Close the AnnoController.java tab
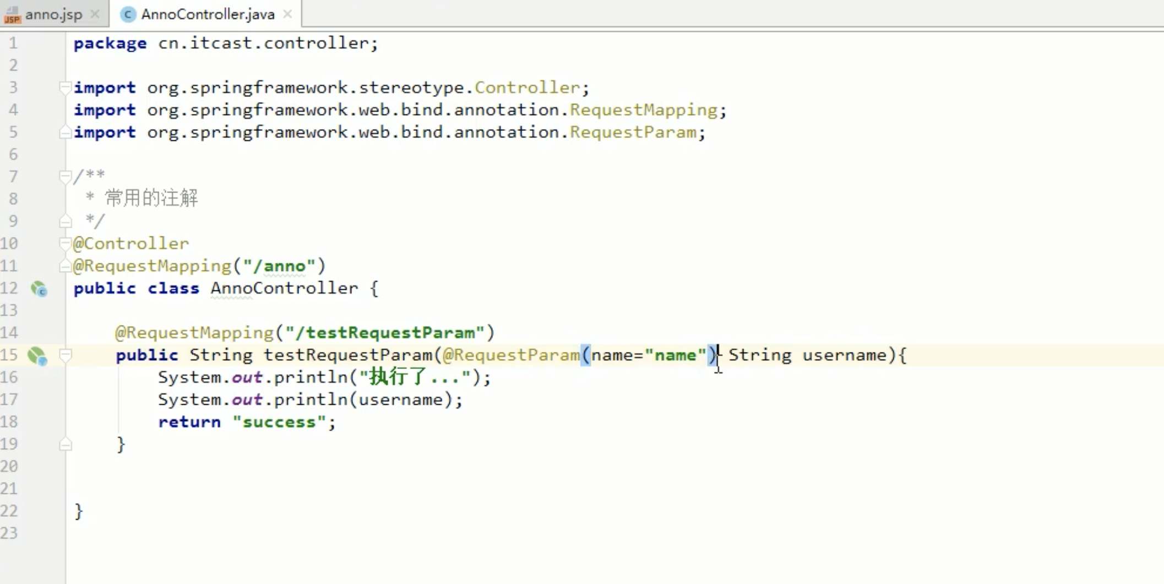 [x=287, y=14]
